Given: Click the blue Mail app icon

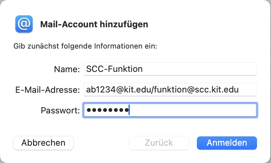Looking at the screenshot, I should [x=24, y=24].
